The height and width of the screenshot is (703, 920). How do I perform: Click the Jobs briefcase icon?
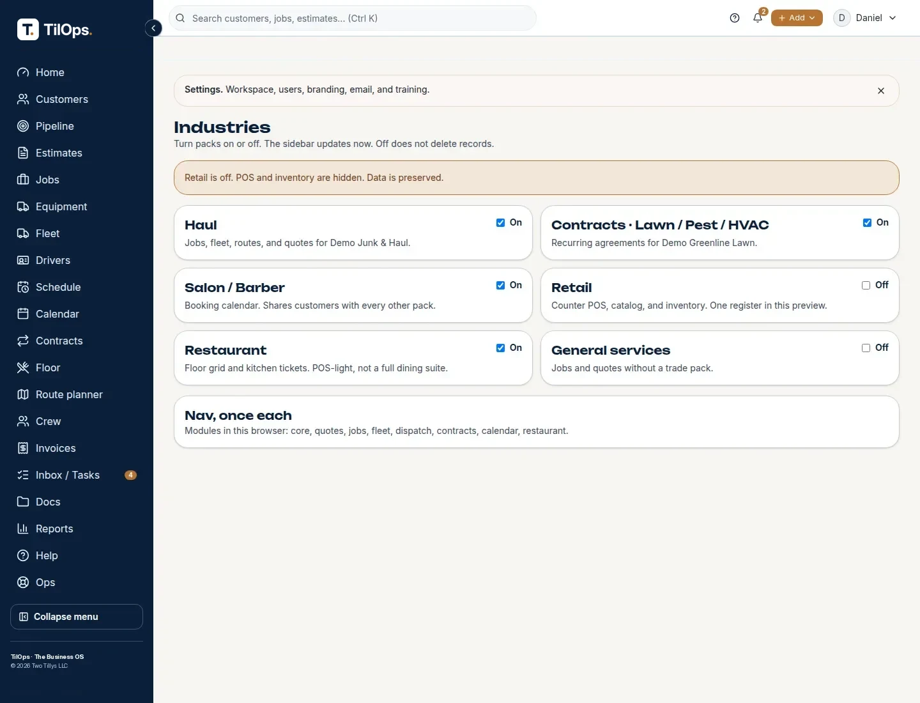pos(23,180)
